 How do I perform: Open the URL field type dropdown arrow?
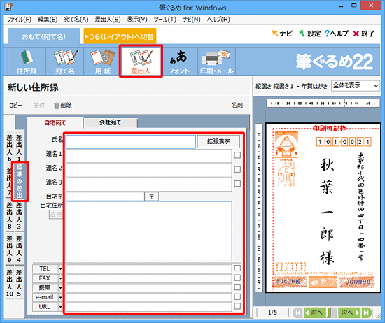click(60, 307)
